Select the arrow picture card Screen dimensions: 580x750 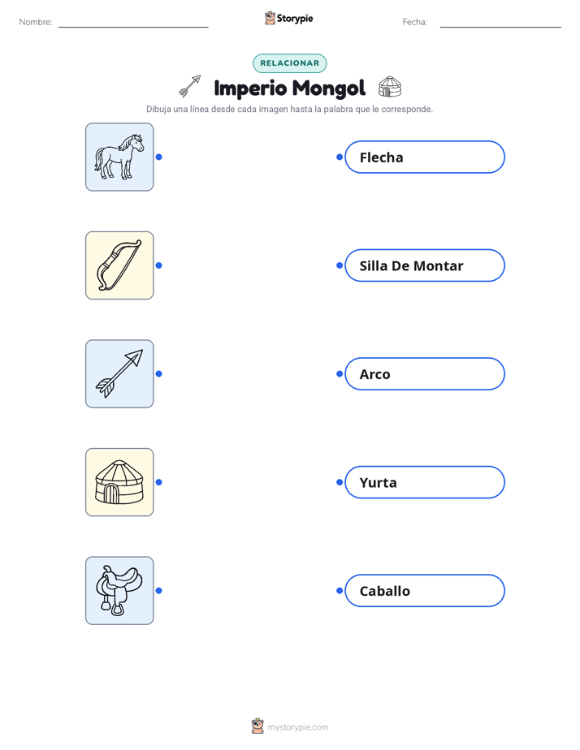[119, 373]
